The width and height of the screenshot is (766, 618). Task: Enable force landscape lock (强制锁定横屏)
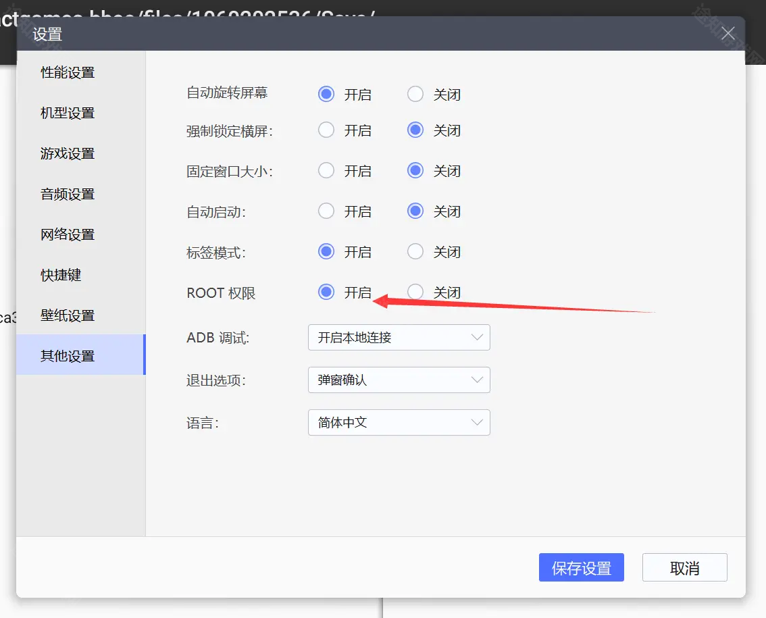(x=326, y=130)
